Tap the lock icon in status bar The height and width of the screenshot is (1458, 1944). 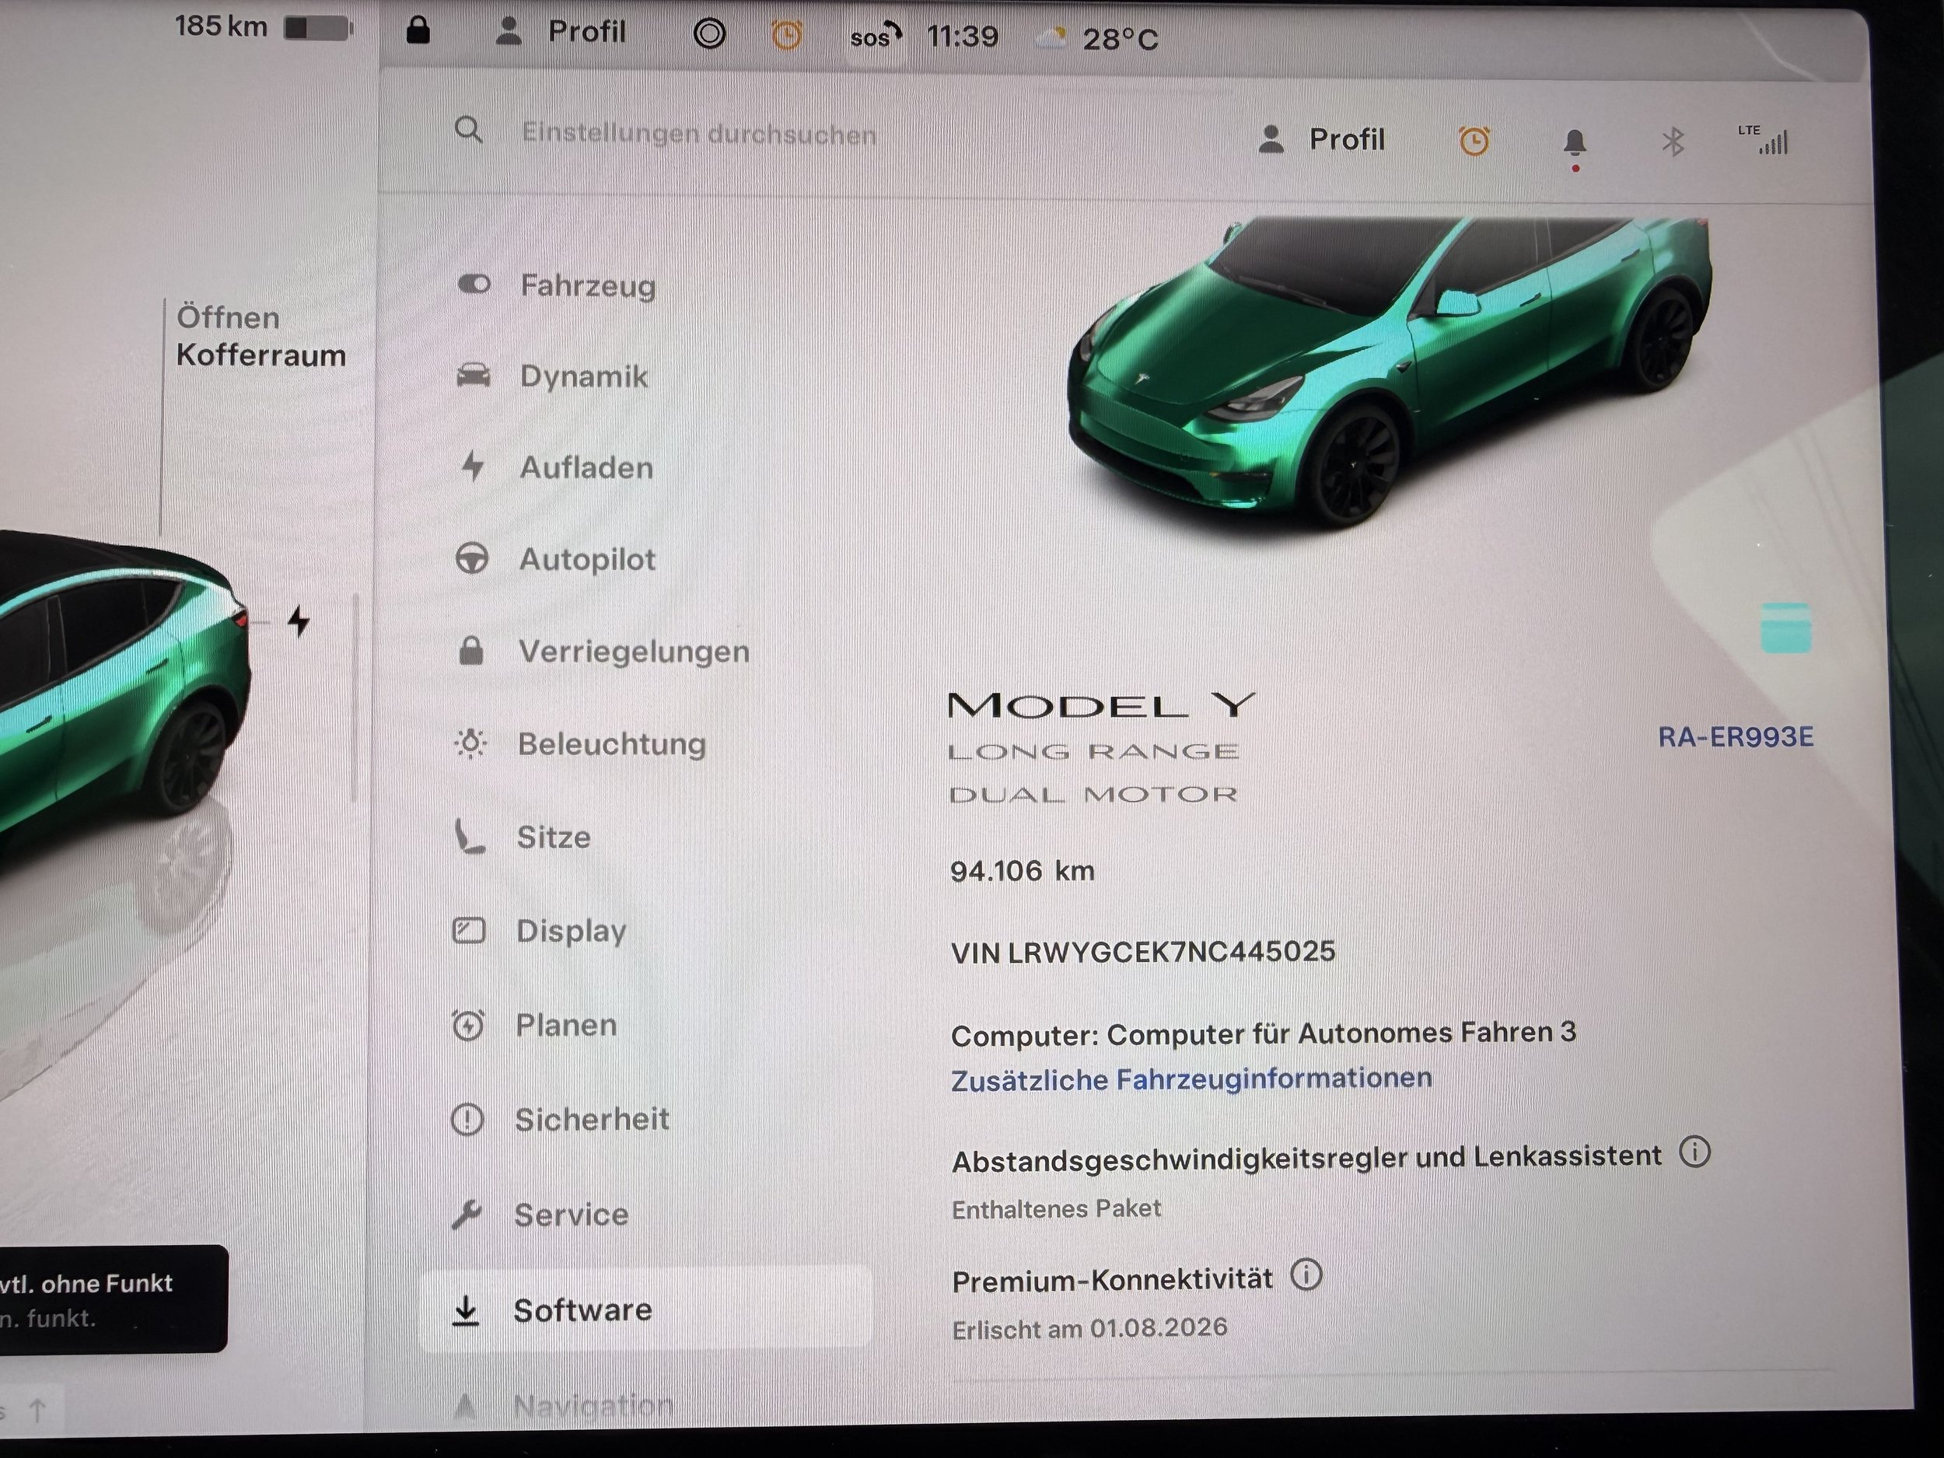click(418, 31)
